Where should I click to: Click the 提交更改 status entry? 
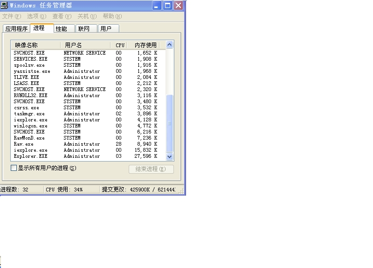(138, 190)
